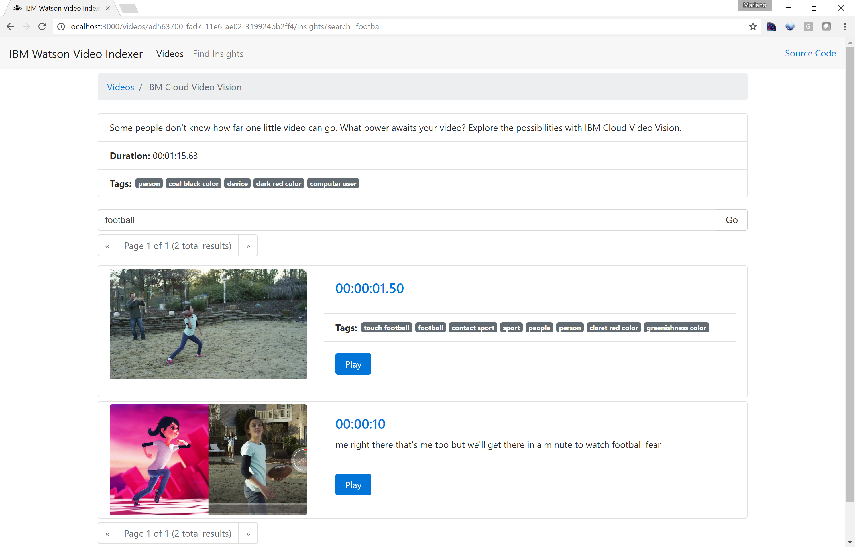This screenshot has height=547, width=855.
Task: Bookmark the page using the star icon
Action: pos(752,27)
